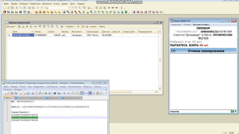The height and width of the screenshot is (134, 239).
Task: Open the Сервис menu in 1C
Action: [x=65, y=4]
